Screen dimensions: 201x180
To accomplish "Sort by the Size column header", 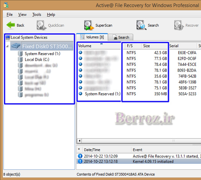I will coord(154,46).
